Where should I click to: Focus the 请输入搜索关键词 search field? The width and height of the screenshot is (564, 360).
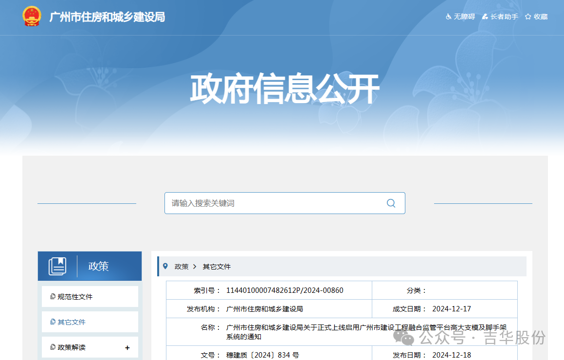pyautogui.click(x=285, y=203)
